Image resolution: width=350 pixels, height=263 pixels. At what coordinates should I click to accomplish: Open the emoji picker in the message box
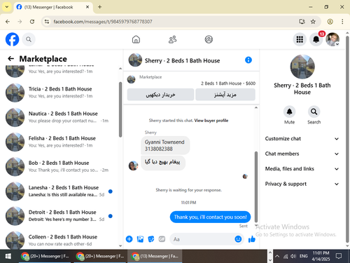(x=238, y=239)
